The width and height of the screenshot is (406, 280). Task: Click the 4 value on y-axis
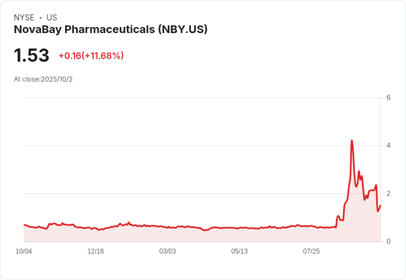(x=388, y=146)
